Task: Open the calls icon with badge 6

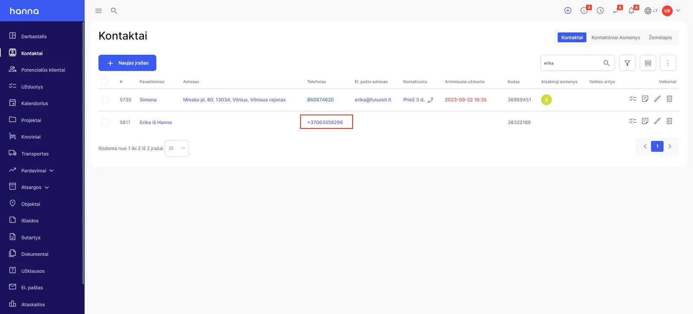Action: (616, 11)
